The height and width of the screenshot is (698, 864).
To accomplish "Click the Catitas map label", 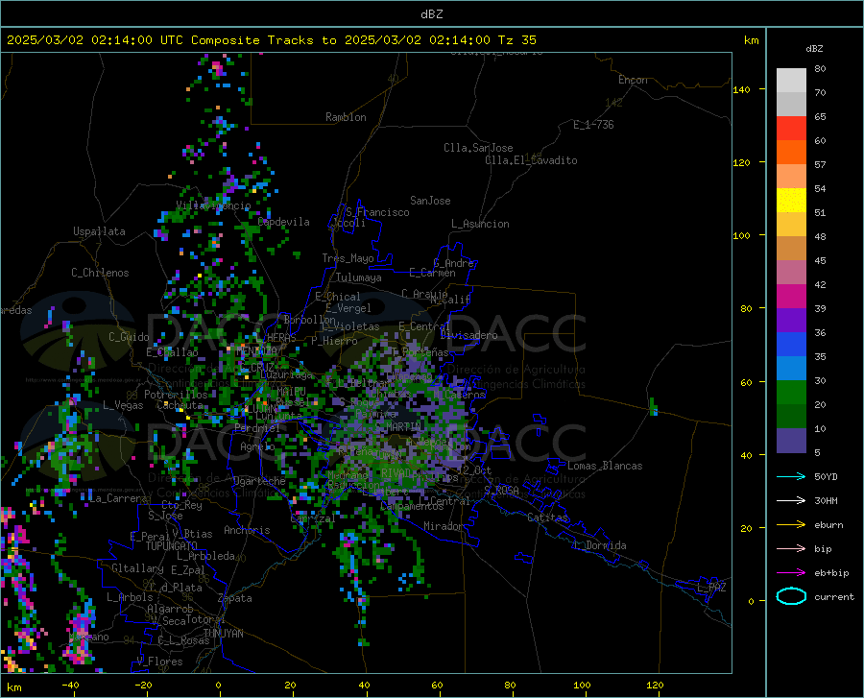I will tap(547, 517).
